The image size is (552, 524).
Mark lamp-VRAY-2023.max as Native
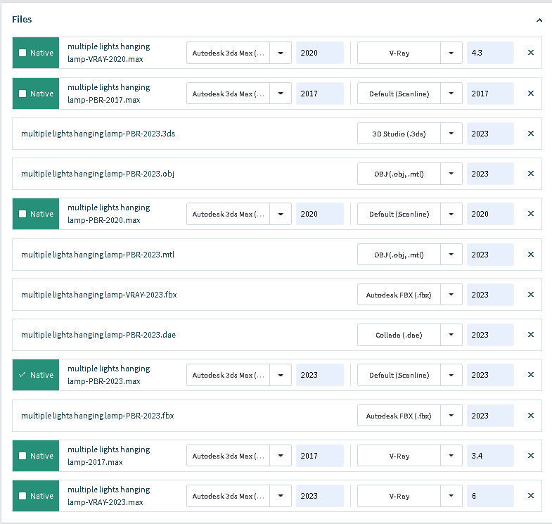click(x=23, y=496)
